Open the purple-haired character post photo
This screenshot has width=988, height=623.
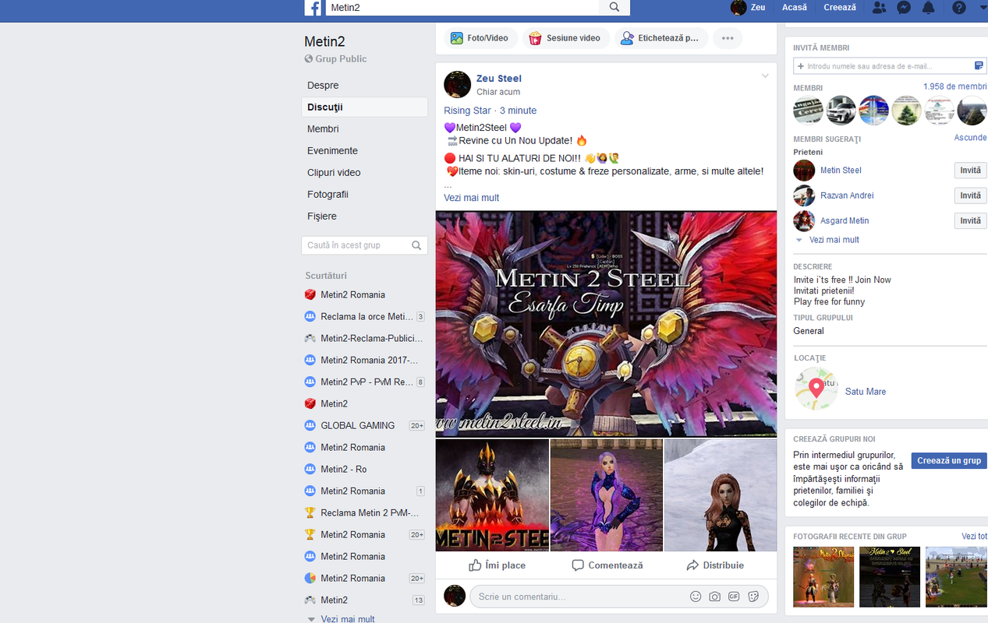tap(606, 495)
